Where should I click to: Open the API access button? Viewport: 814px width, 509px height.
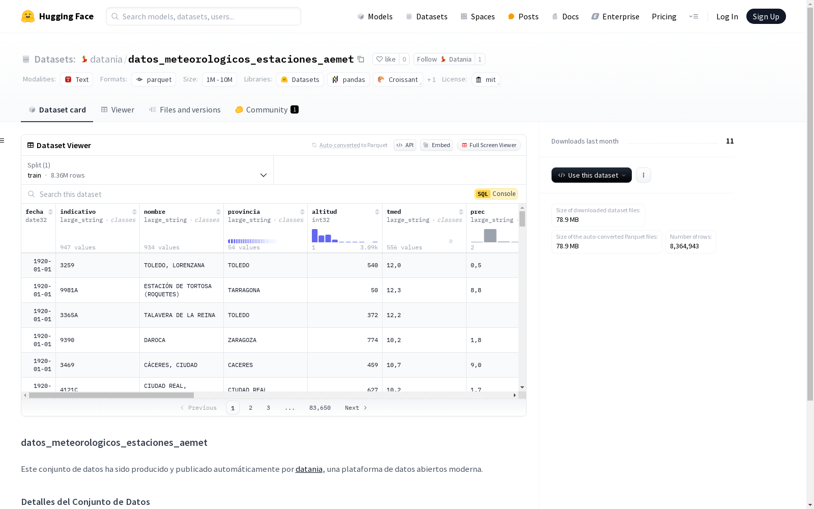point(405,145)
